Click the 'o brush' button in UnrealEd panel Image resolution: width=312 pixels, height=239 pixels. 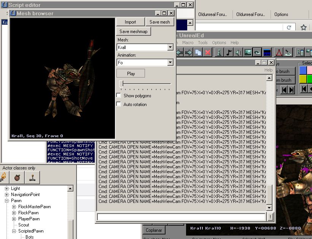pyautogui.click(x=285, y=71)
